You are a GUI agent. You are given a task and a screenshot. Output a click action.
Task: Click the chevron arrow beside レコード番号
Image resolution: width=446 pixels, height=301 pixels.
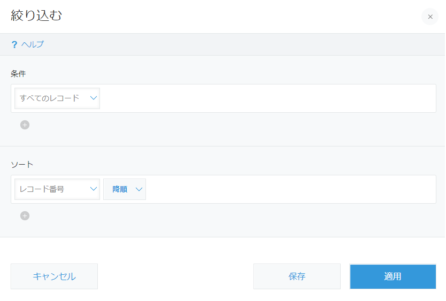[x=94, y=189]
